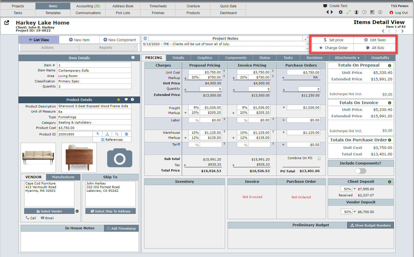This screenshot has height=257, width=414.
Task: Toggle tax flag on proposal Unit Cost
Action: (224, 71)
